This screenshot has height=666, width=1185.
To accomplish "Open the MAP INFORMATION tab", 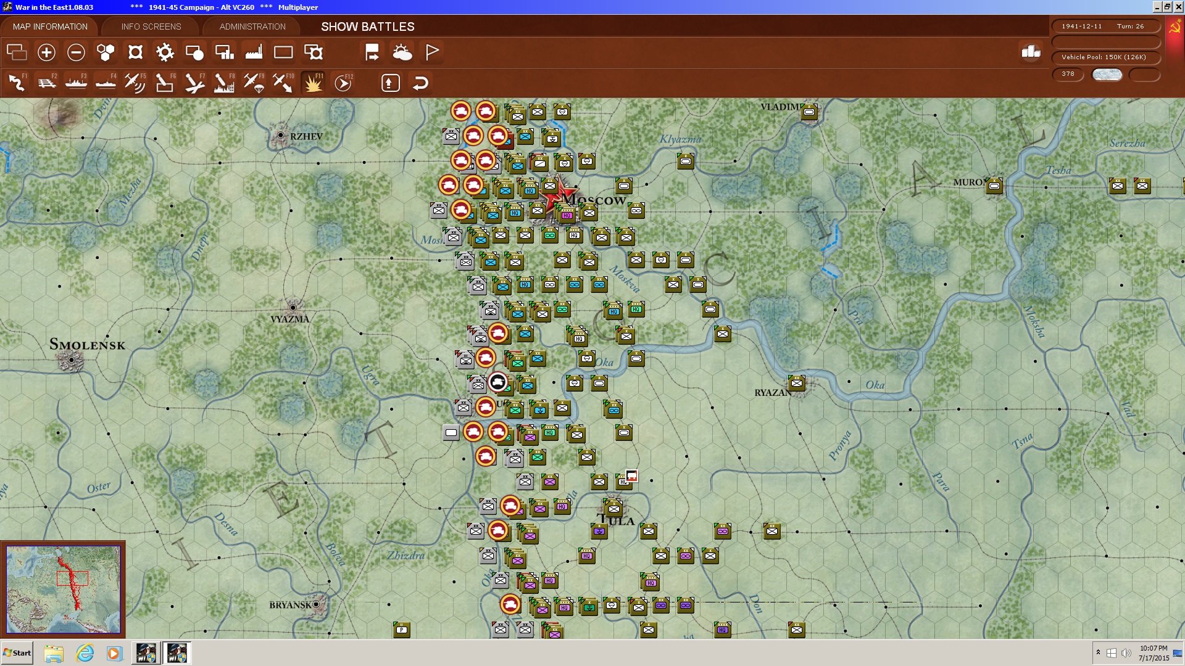I will point(50,27).
